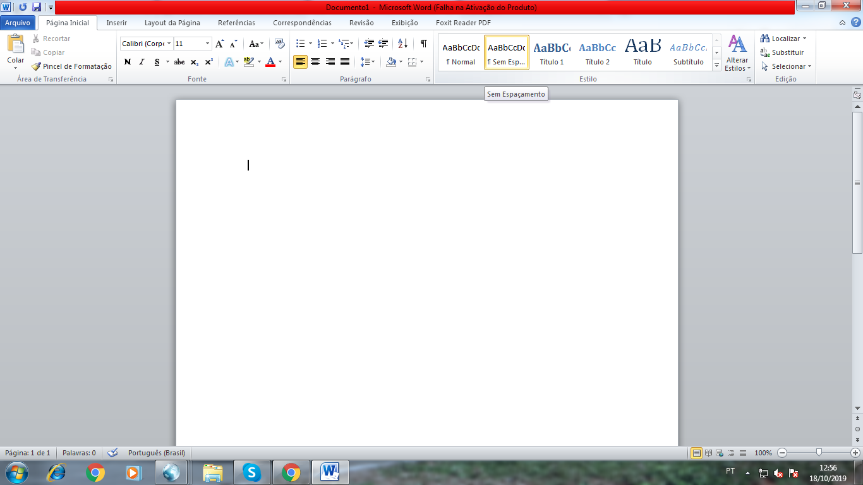
Task: Click the shrink font icon
Action: [x=233, y=44]
